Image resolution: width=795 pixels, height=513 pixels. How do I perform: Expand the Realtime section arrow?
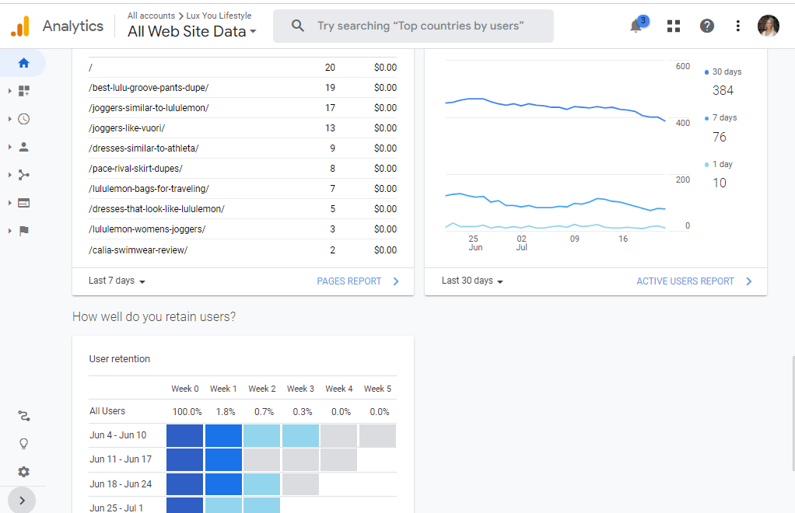pyautogui.click(x=9, y=119)
